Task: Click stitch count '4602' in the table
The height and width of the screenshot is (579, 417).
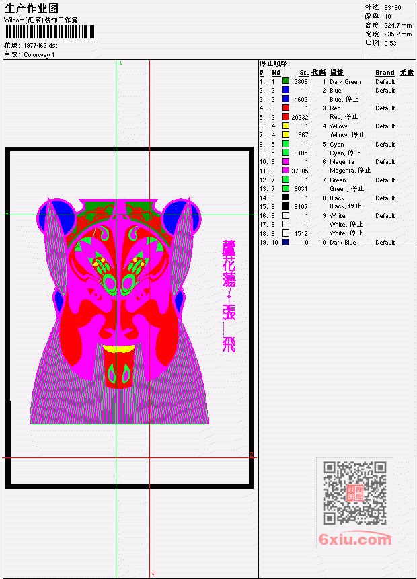Action: (301, 100)
